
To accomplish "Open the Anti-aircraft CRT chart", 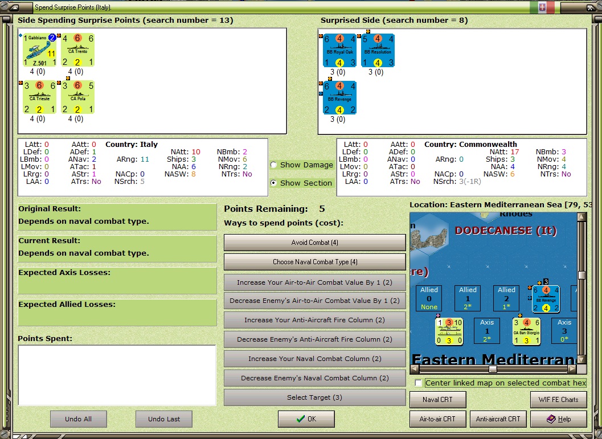I will (x=498, y=419).
